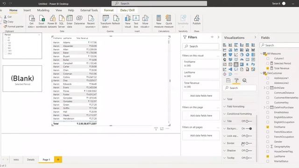Viewport: 299px width, 168px height.
Task: Open Recent sources
Action: [x=91, y=21]
